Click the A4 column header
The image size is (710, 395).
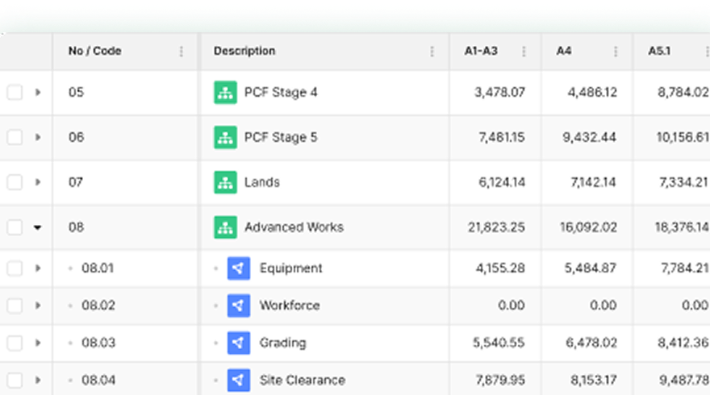click(564, 51)
